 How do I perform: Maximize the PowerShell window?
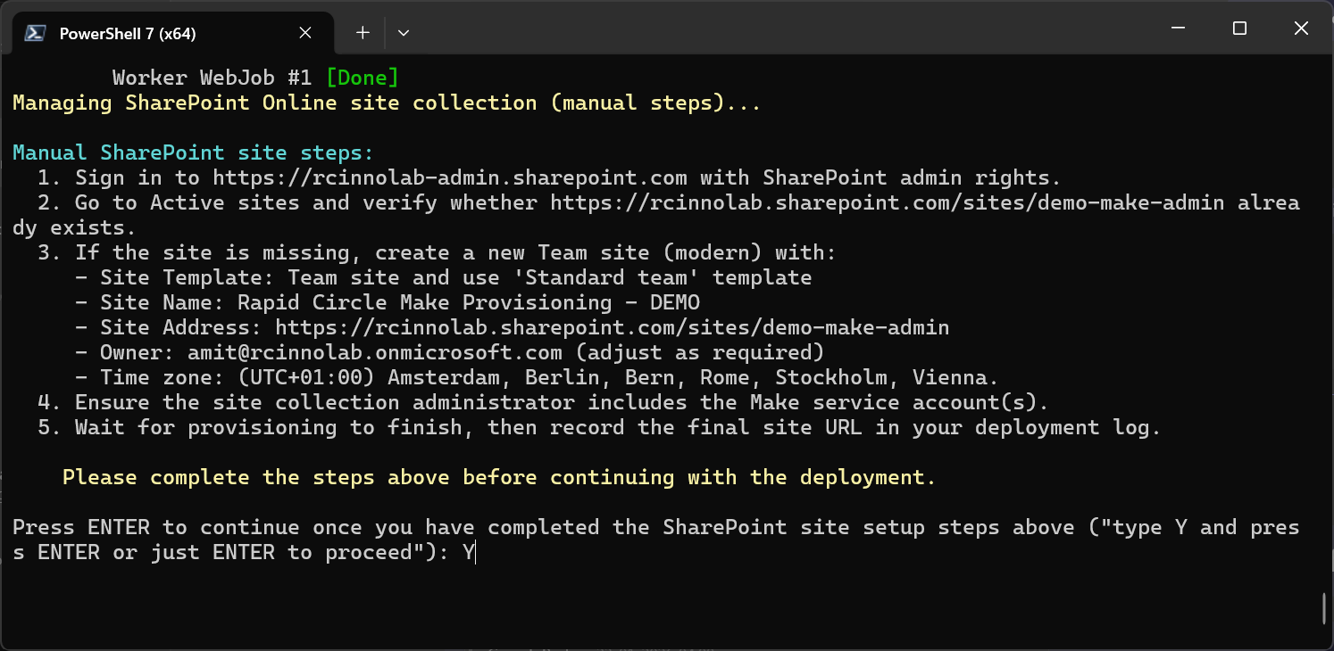pos(1238,28)
